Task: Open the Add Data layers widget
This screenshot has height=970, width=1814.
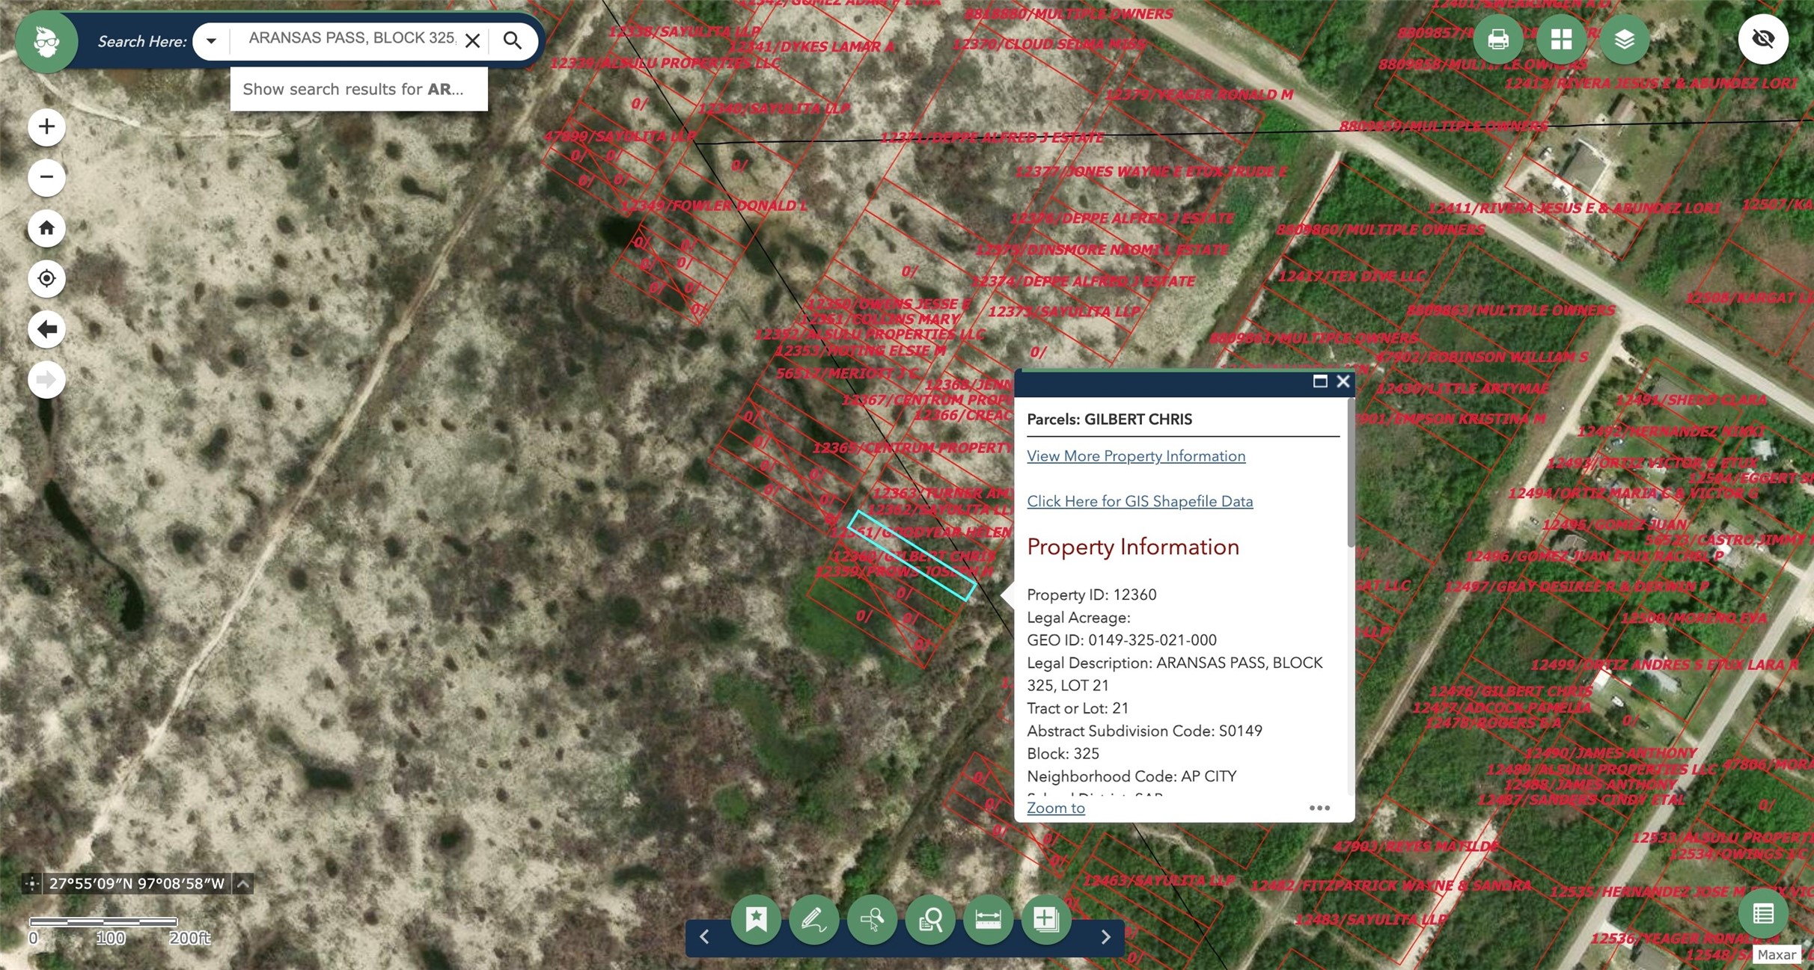Action: [1045, 918]
